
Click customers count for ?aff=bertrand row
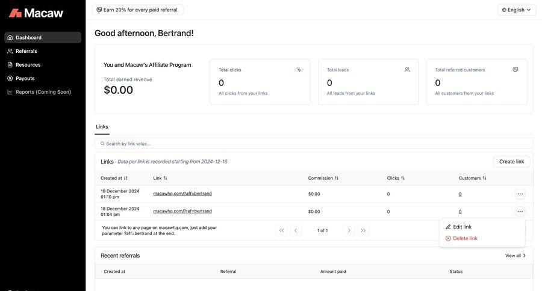(x=460, y=194)
